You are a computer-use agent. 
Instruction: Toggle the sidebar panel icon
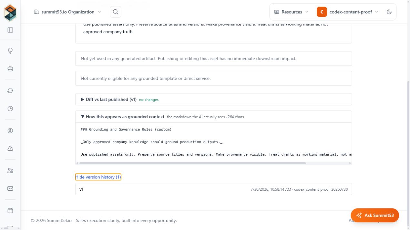tap(10, 30)
